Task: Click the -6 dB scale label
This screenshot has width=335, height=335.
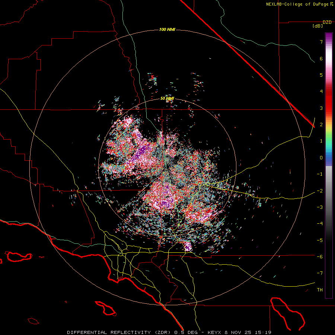Action: click(320, 256)
